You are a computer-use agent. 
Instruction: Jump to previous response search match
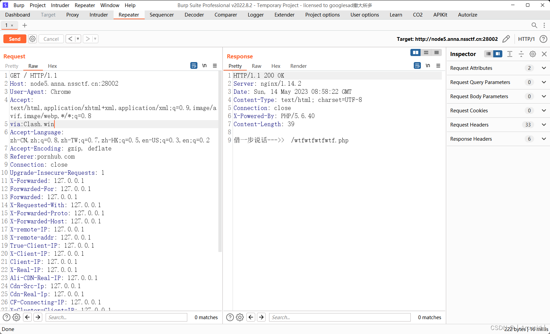point(251,317)
